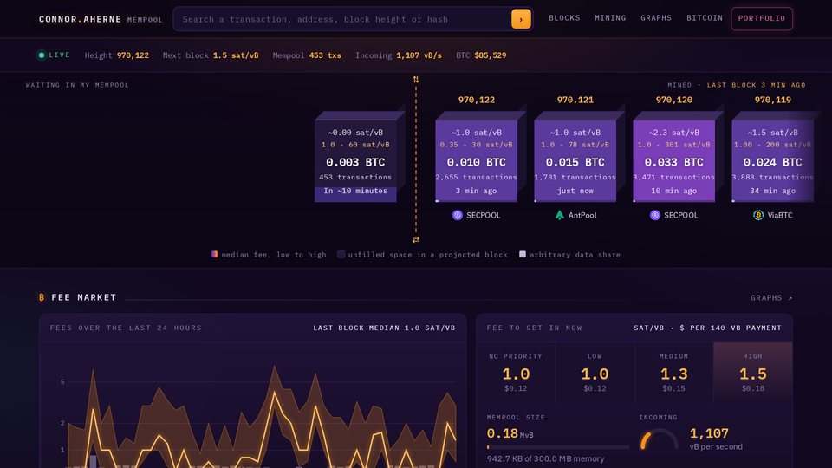Open mined block 970,119 cube

coord(772,161)
